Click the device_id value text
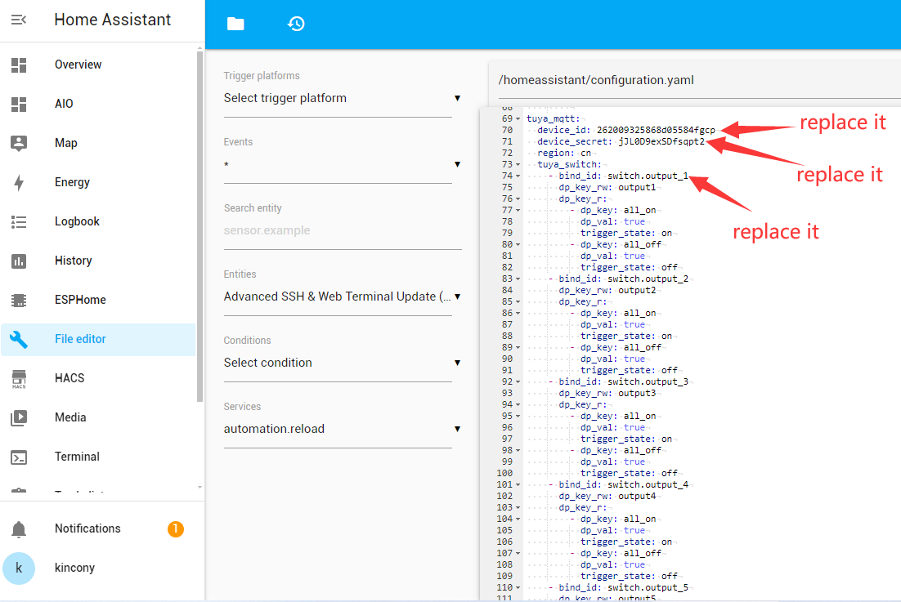This screenshot has width=901, height=602. pos(656,130)
